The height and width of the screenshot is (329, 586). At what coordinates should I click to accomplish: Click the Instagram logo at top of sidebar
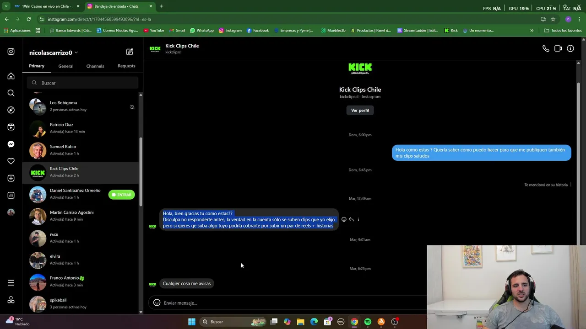click(11, 52)
